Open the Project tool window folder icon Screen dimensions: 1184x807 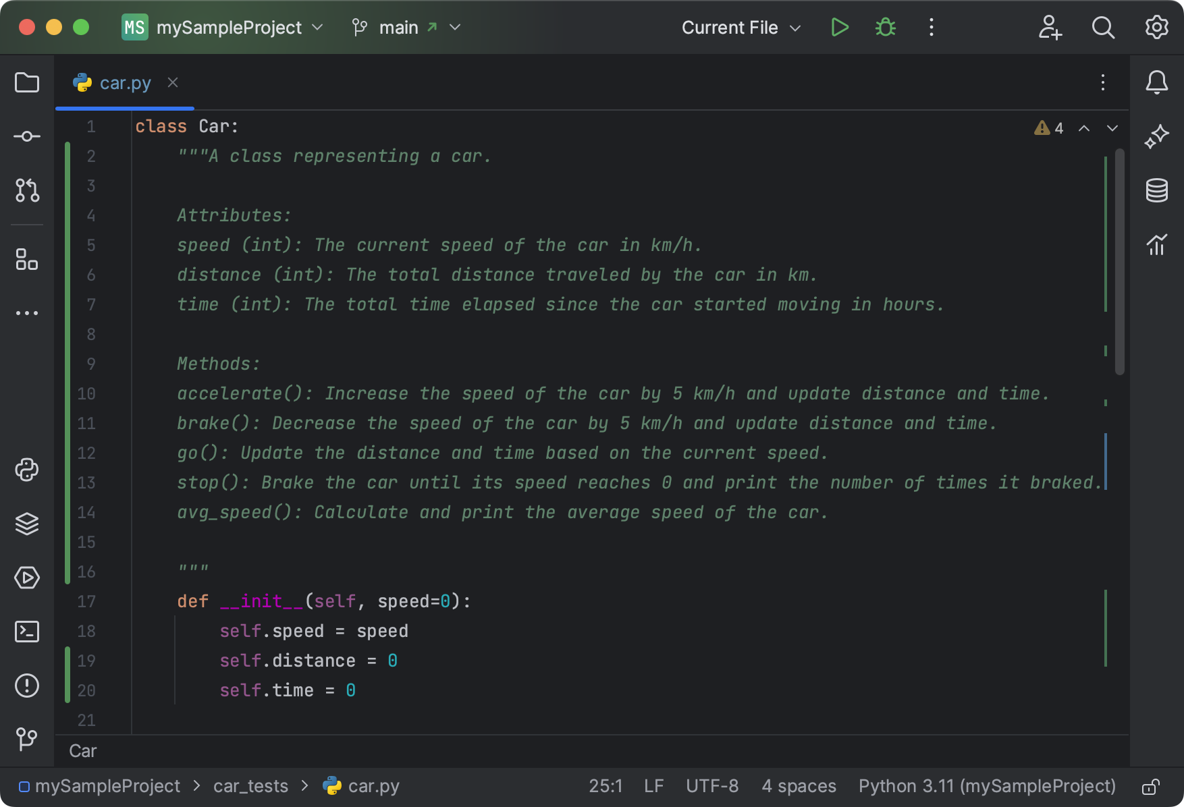point(27,82)
